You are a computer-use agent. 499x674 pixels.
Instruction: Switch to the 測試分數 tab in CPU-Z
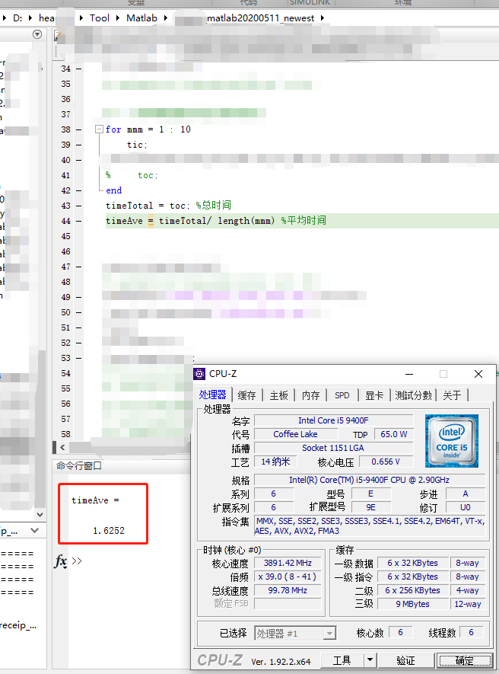point(413,395)
